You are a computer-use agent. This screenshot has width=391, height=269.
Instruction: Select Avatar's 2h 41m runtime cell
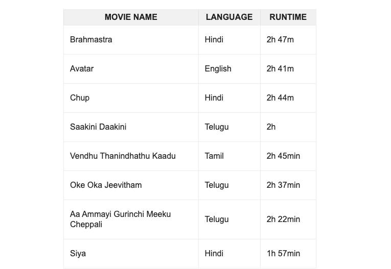click(x=280, y=68)
